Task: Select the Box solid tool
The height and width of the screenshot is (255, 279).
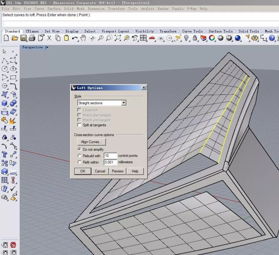Action: [x=5, y=103]
